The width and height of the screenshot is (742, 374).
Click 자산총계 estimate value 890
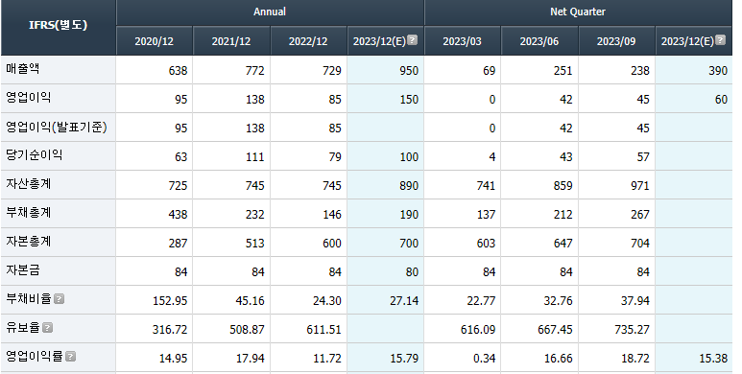coord(409,186)
